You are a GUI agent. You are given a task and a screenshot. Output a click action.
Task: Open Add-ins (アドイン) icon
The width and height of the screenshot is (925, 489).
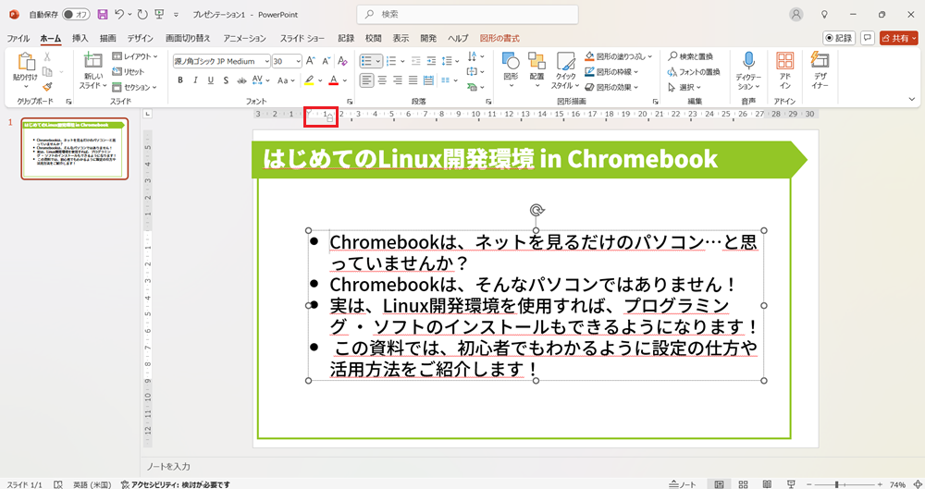[x=784, y=61]
